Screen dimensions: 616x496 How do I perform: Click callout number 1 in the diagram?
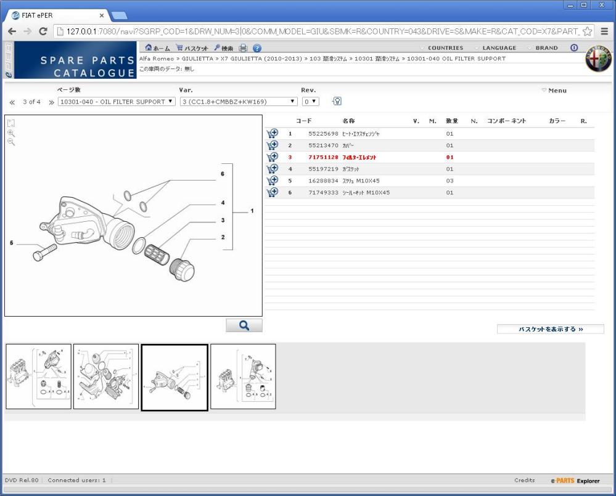pyautogui.click(x=252, y=211)
